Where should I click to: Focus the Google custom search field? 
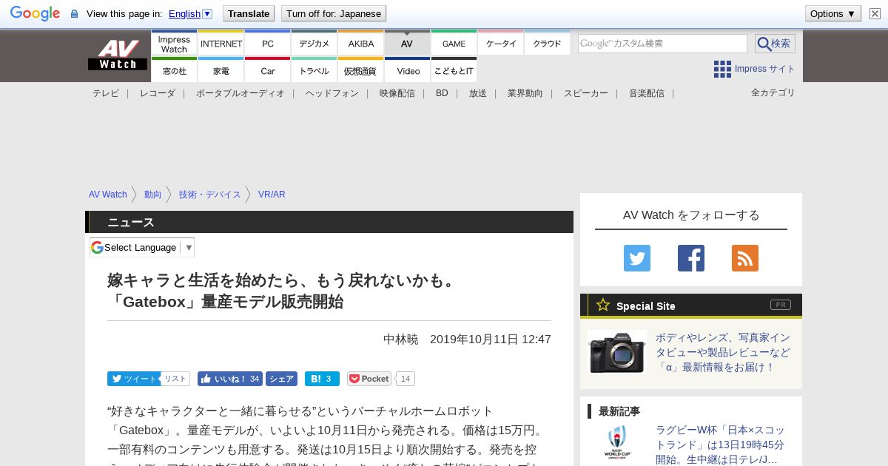[662, 44]
